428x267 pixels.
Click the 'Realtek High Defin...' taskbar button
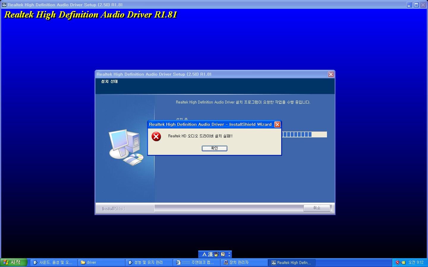coord(292,263)
